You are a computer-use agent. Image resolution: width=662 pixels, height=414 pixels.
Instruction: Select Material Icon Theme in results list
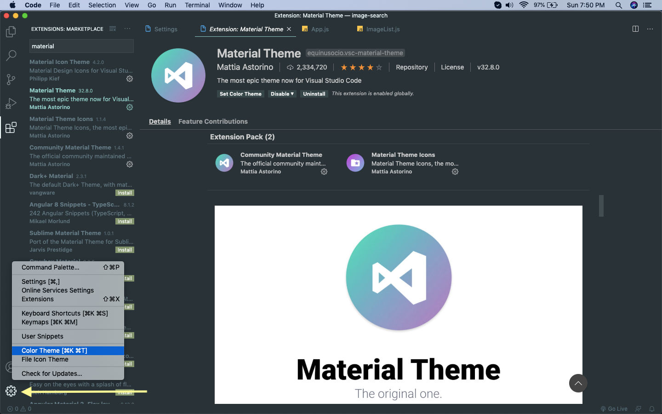[x=81, y=70]
